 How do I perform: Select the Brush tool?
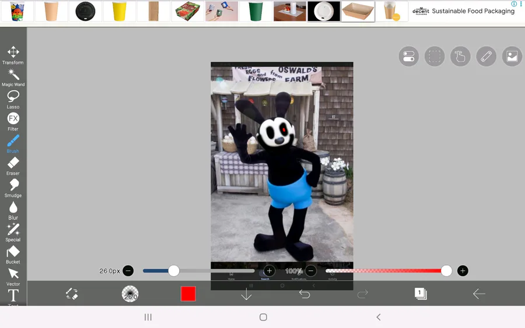(13, 144)
